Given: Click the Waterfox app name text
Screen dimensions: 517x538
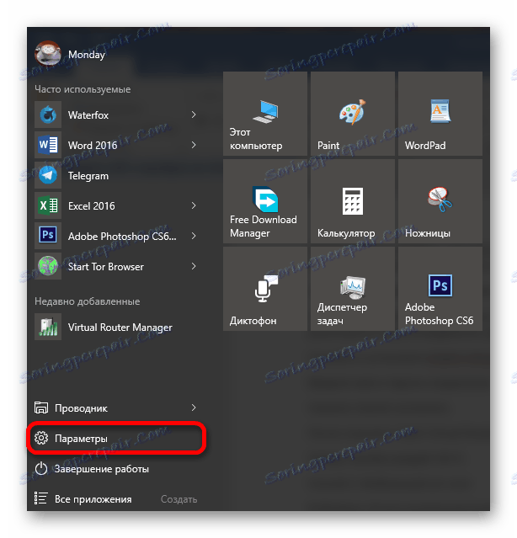Looking at the screenshot, I should (x=88, y=115).
